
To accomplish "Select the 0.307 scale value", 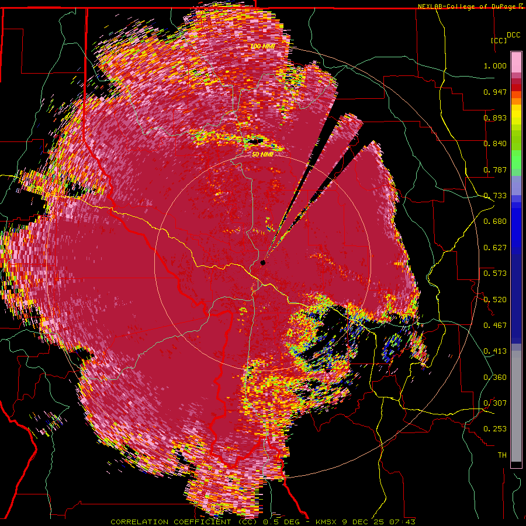I will [495, 403].
